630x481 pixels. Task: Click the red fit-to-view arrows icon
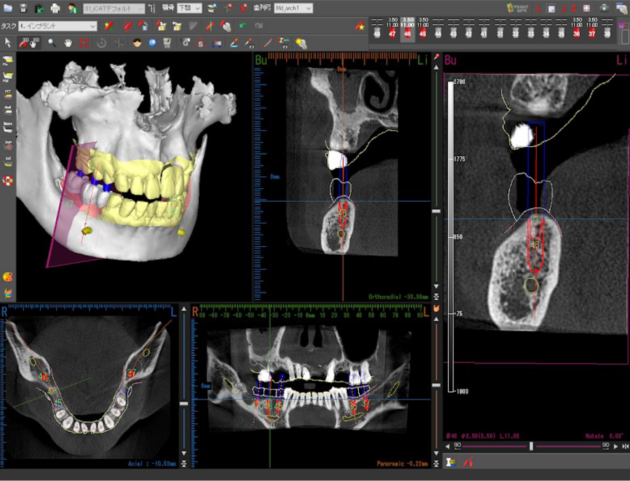coord(84,42)
